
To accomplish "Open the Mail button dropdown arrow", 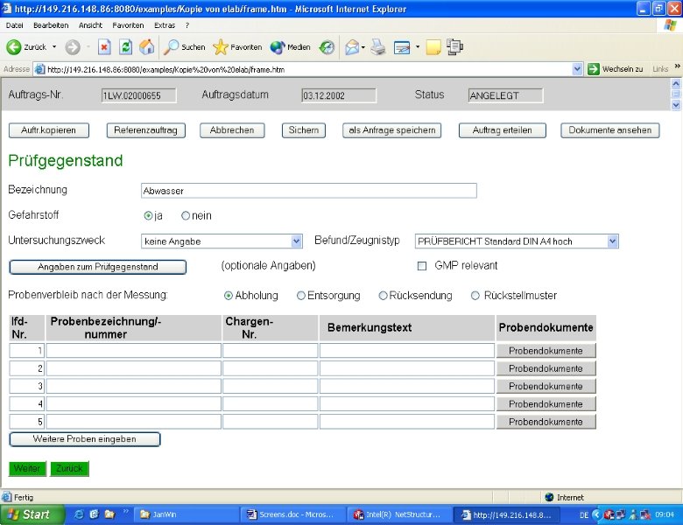I will click(x=363, y=47).
